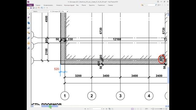196x110 pixels.
Task: Click the axis bubble numbered 4
Action: (149, 96)
